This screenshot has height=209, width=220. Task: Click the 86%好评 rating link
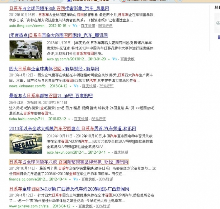click(99, 119)
